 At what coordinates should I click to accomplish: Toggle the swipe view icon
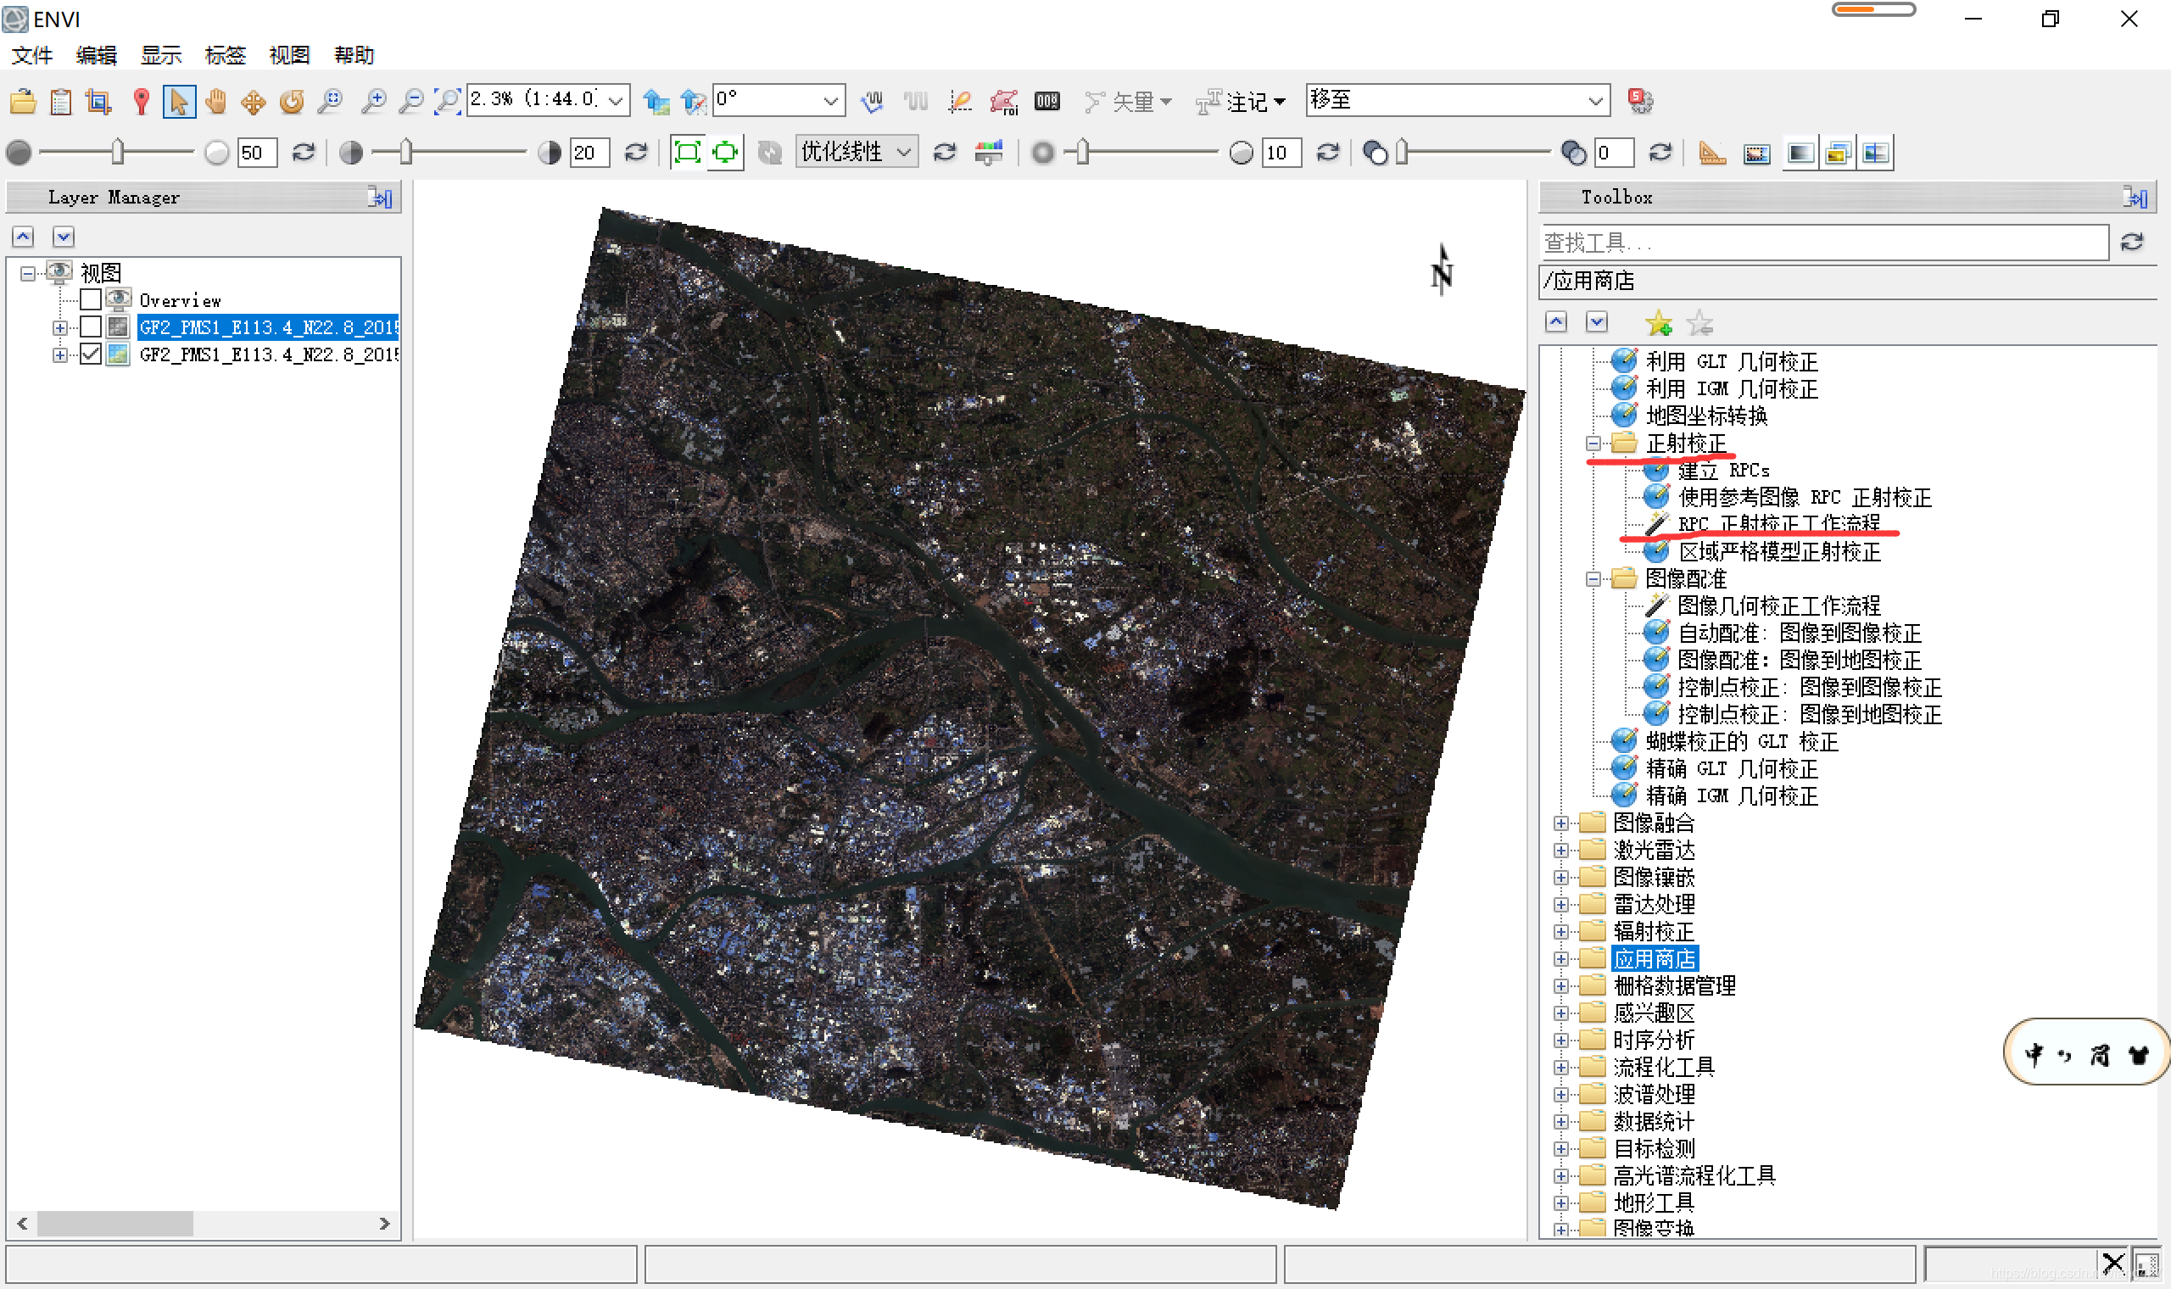(1876, 153)
